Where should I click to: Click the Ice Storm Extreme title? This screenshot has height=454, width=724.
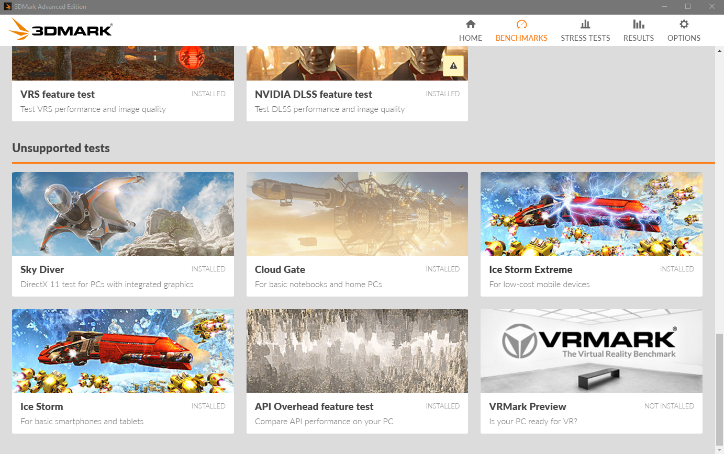coord(531,269)
